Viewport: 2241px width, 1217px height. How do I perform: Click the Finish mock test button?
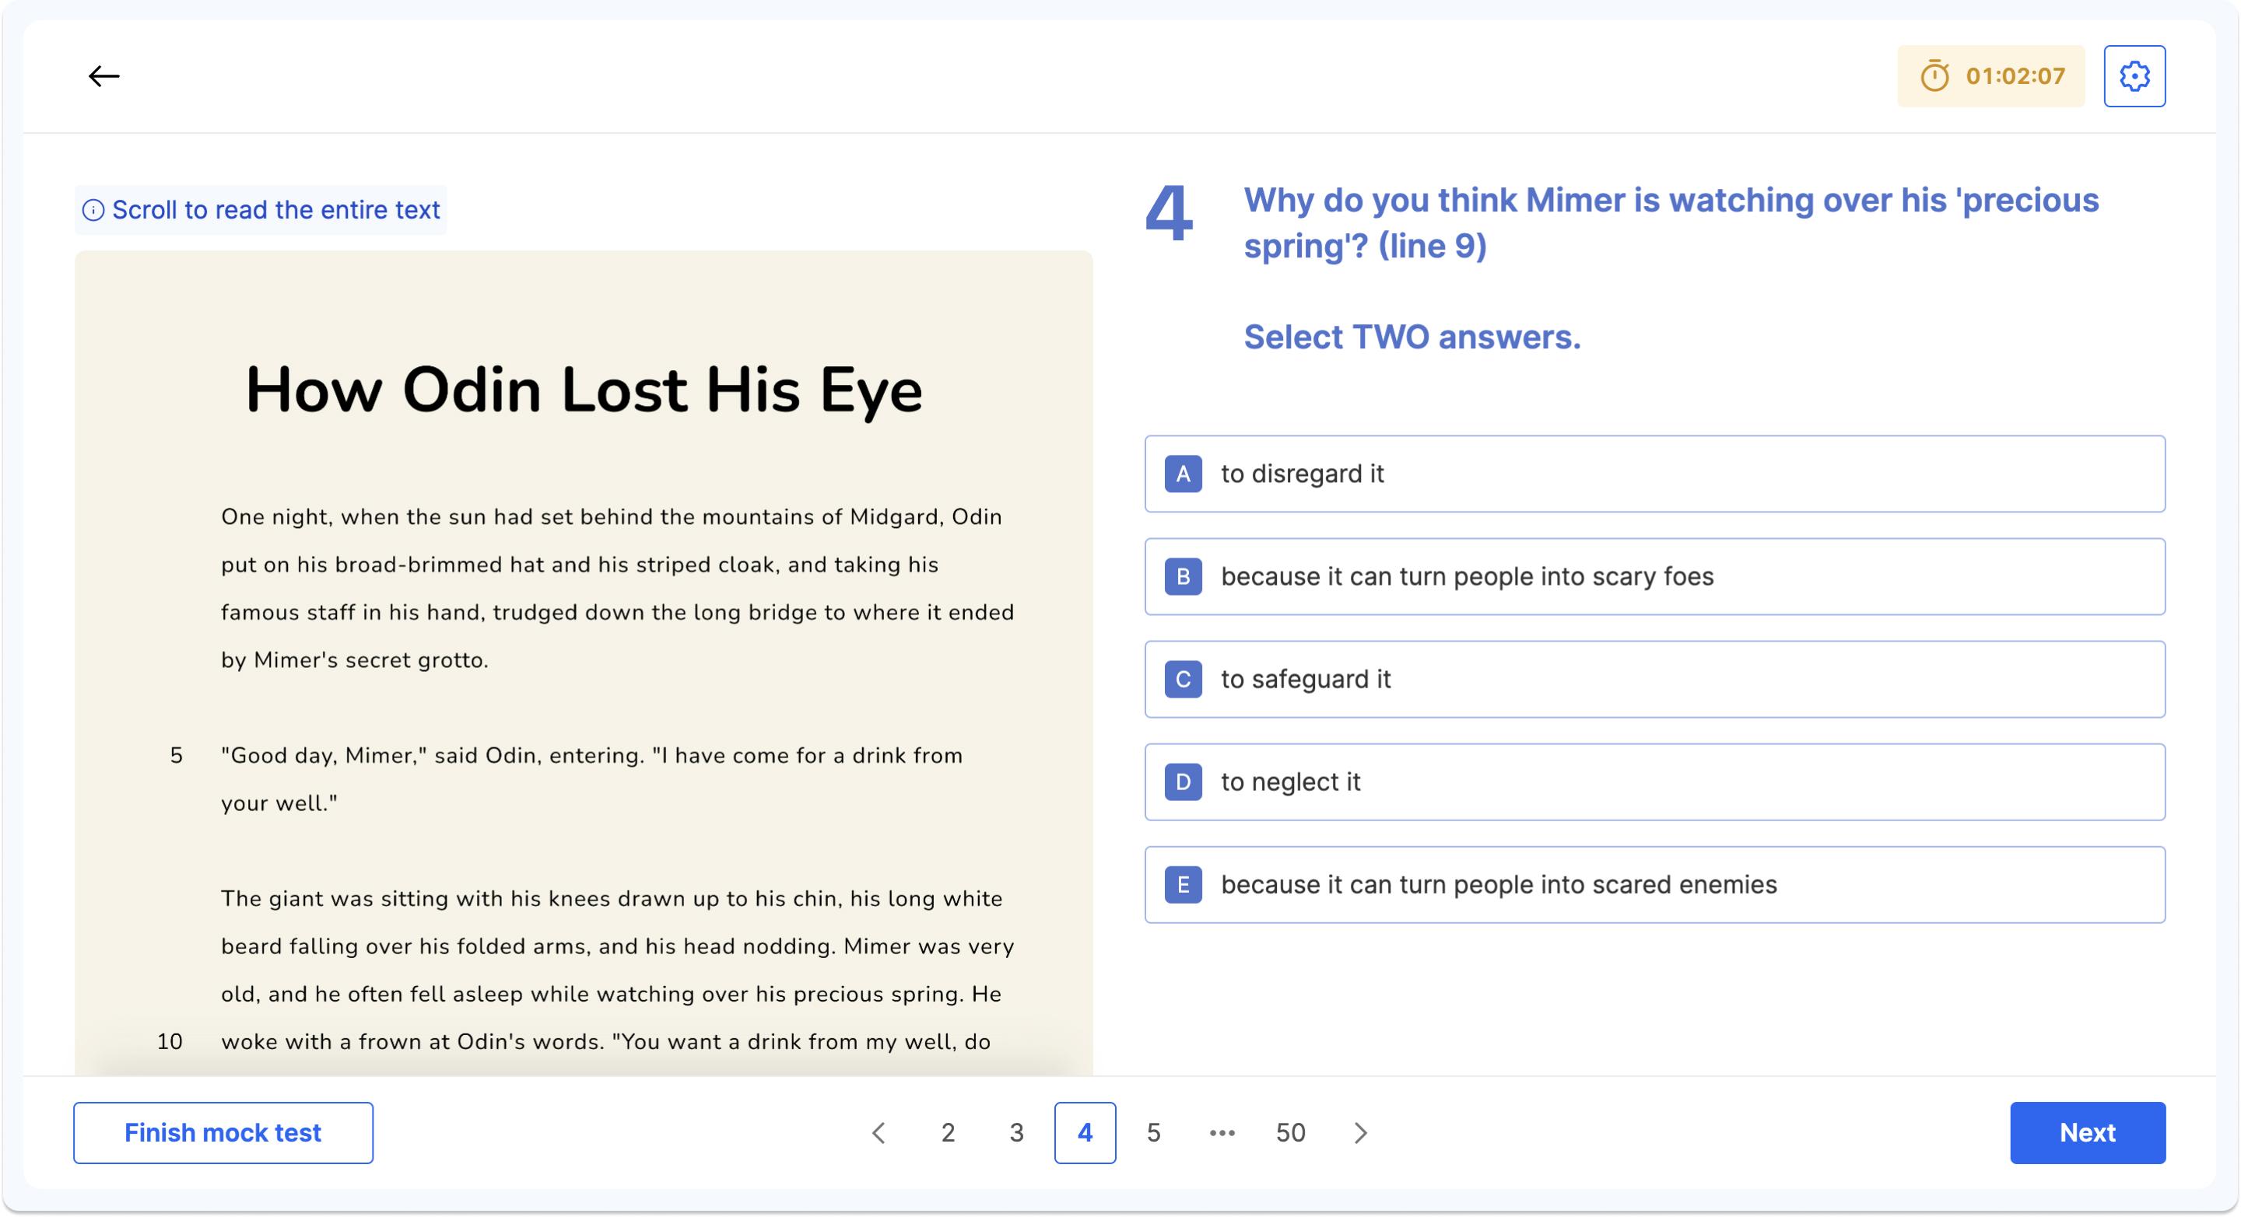pos(223,1131)
